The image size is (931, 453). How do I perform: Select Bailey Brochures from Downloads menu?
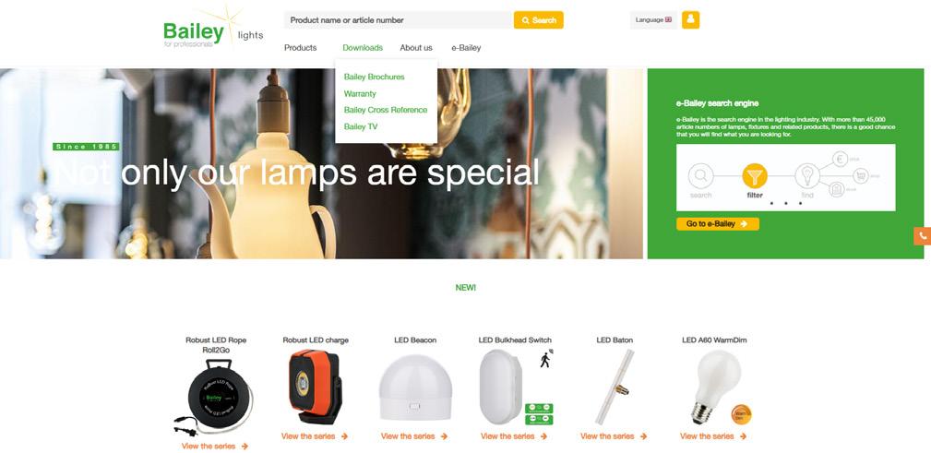pos(374,77)
